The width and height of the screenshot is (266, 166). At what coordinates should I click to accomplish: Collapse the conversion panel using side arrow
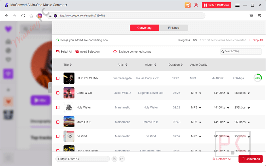tap(50, 88)
